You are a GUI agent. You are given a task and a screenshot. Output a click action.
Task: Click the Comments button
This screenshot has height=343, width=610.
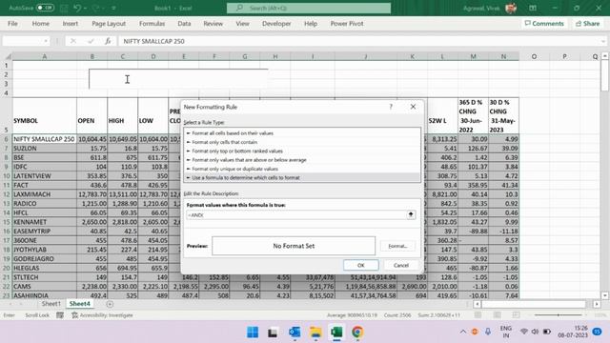pos(544,24)
